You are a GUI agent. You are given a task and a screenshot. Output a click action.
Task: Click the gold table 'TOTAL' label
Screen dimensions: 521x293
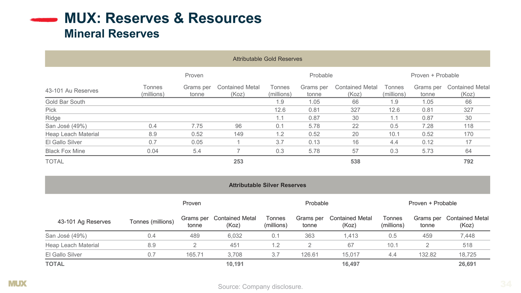(x=54, y=162)
